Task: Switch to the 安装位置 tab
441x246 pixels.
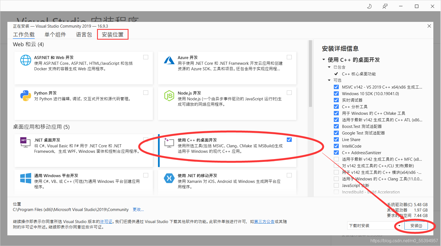Action: 113,34
